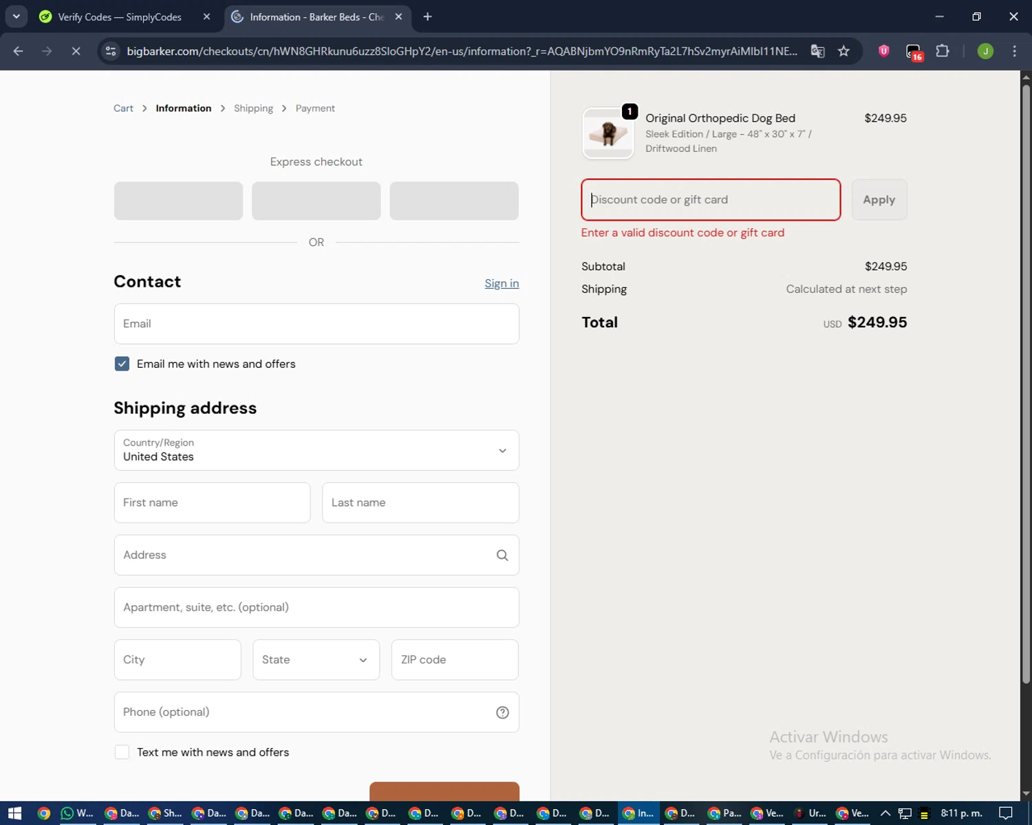Open a new browser tab
The image size is (1032, 825).
tap(427, 16)
